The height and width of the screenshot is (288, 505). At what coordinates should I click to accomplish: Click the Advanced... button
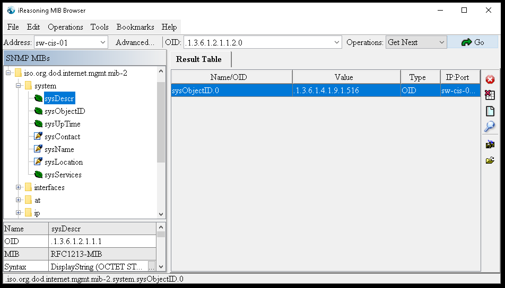tap(135, 42)
